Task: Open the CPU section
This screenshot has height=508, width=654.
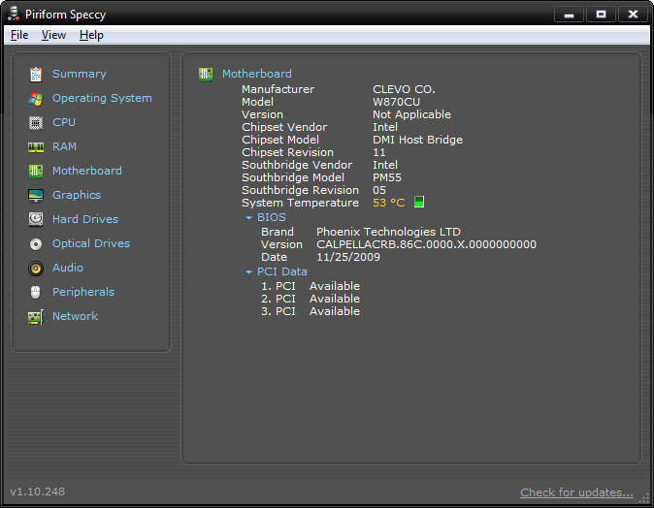Action: pos(64,122)
